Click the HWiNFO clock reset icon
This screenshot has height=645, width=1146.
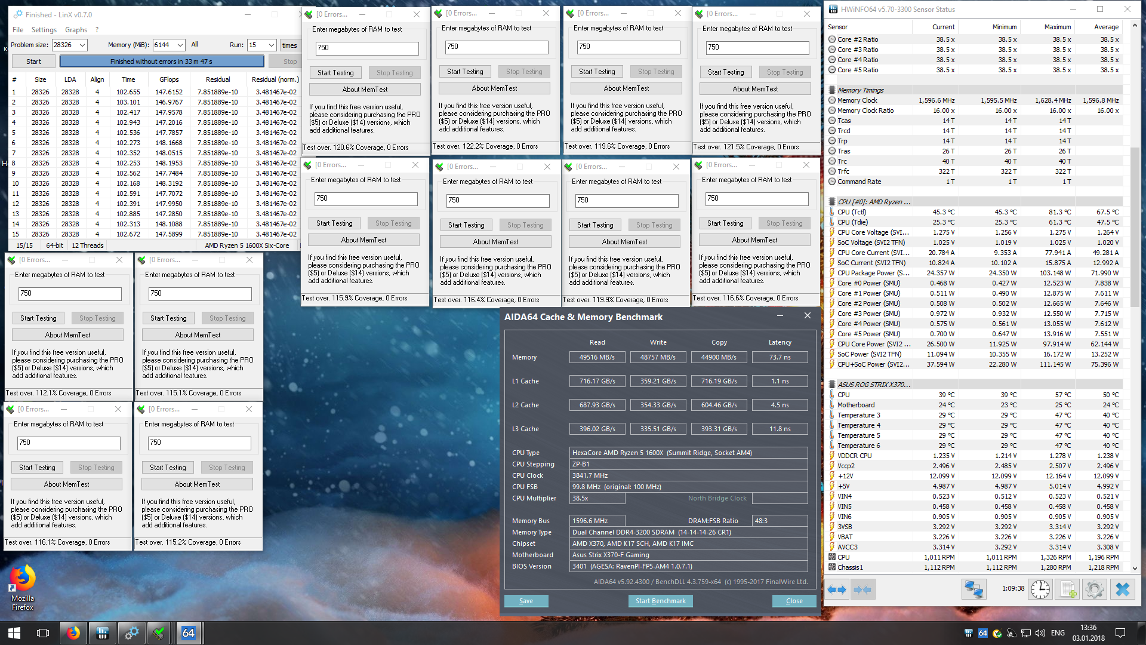coord(1040,589)
